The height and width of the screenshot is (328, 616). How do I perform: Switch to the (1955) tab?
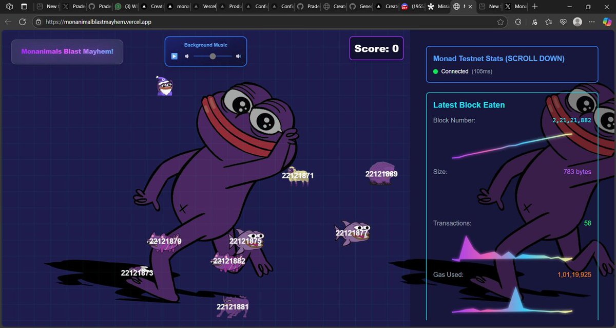point(413,7)
